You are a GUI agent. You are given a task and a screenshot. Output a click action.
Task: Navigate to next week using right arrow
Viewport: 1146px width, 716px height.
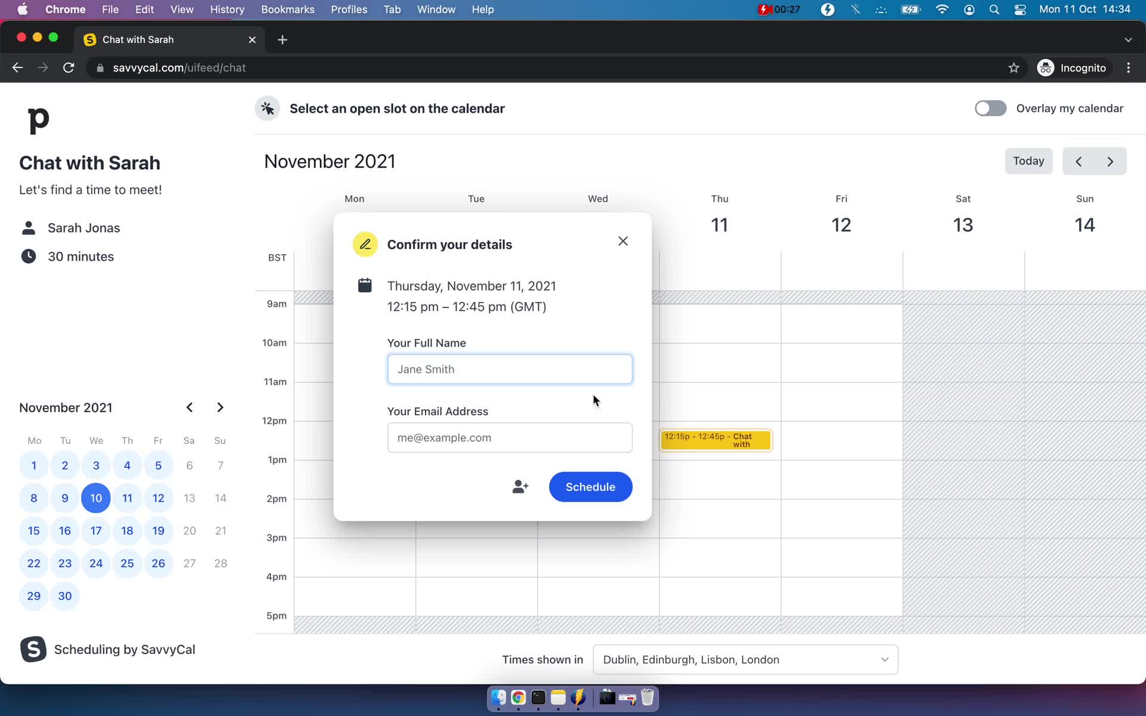pyautogui.click(x=1111, y=160)
